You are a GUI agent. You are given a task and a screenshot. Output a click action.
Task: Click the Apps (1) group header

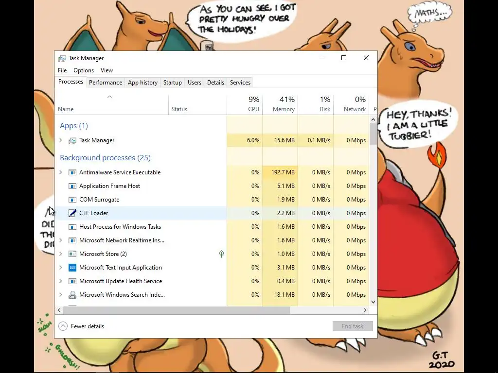(74, 126)
